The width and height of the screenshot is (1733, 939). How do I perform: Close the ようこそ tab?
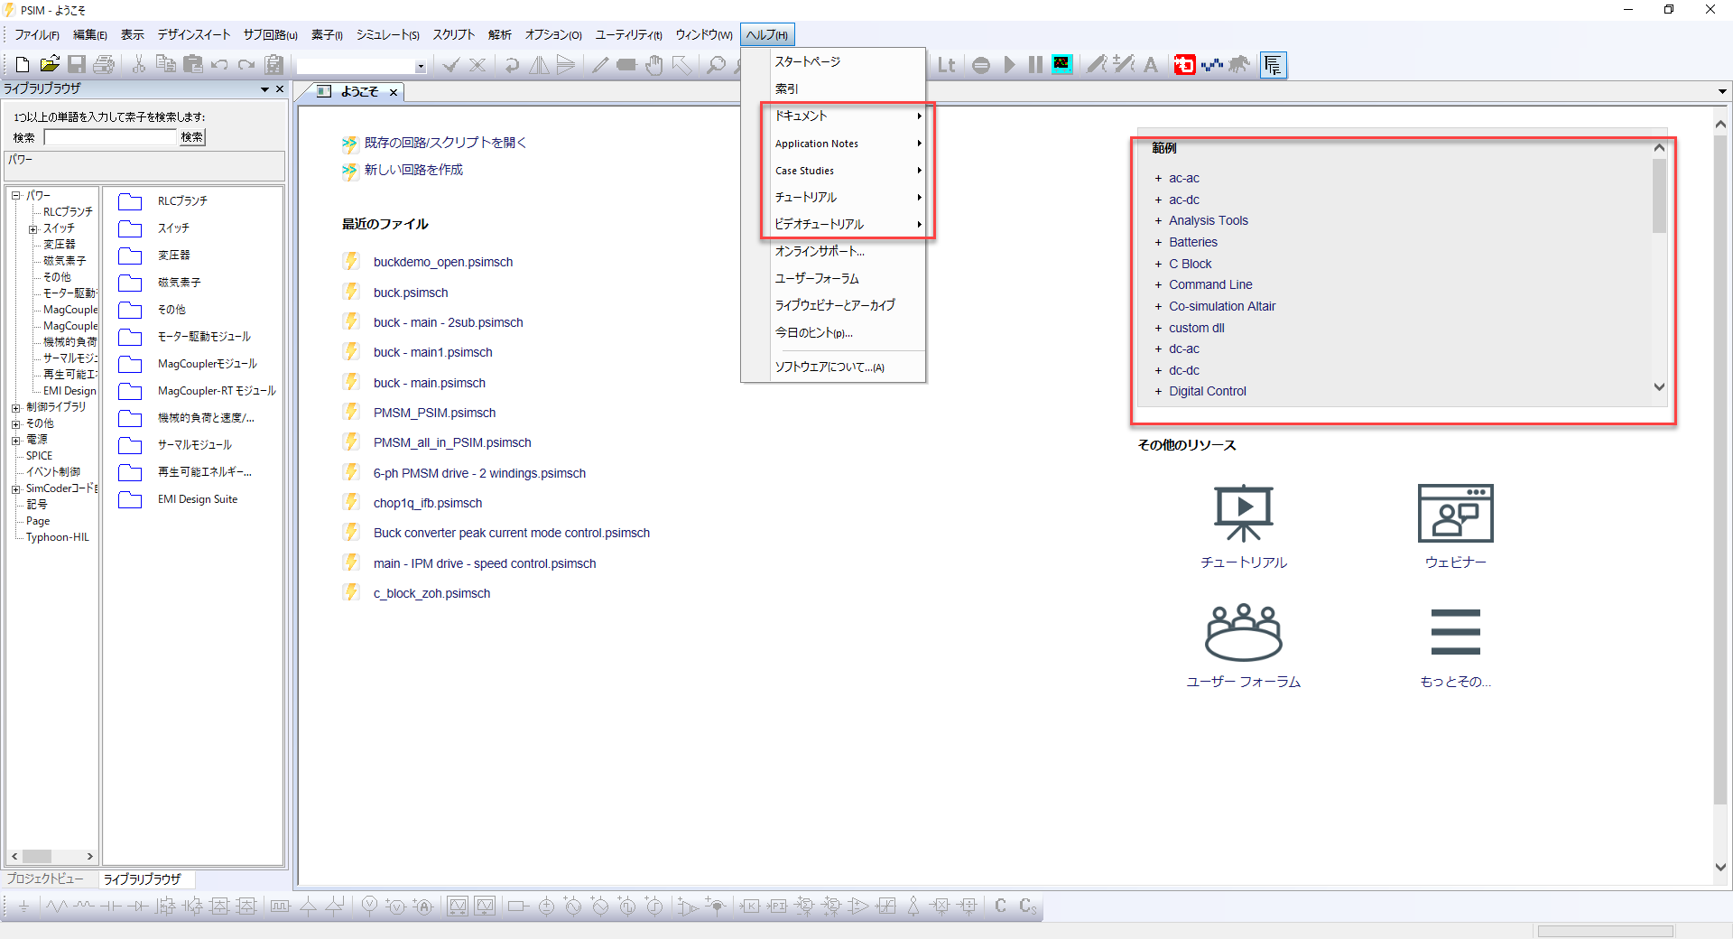click(x=394, y=92)
